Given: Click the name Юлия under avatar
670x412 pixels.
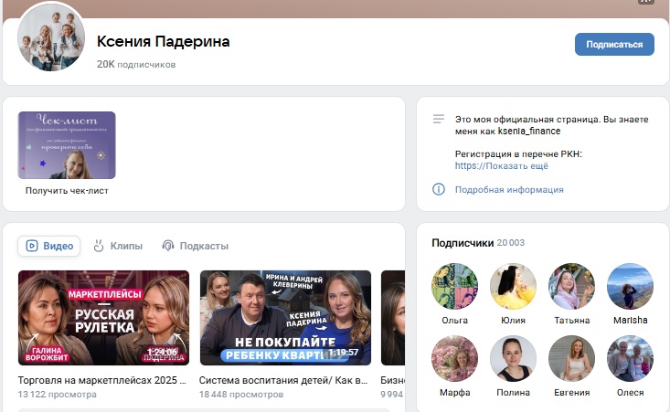Looking at the screenshot, I should (513, 321).
